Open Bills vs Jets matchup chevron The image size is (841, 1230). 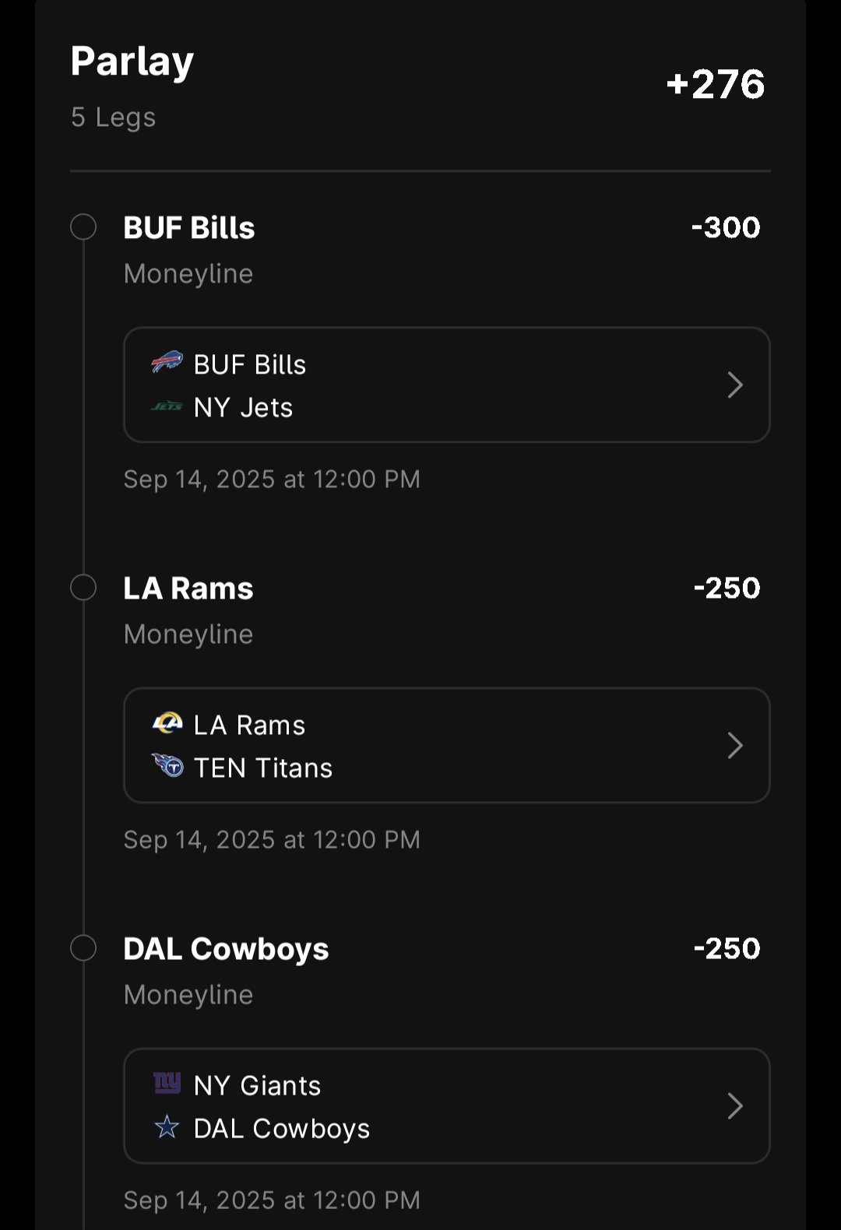[x=734, y=385]
